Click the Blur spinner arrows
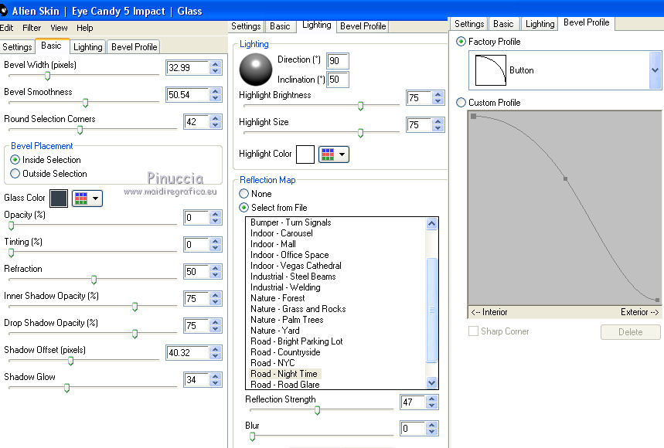Viewport: 664px width, 448px height. point(432,429)
